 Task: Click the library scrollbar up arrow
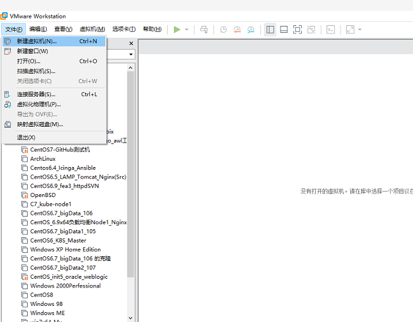tap(131, 68)
